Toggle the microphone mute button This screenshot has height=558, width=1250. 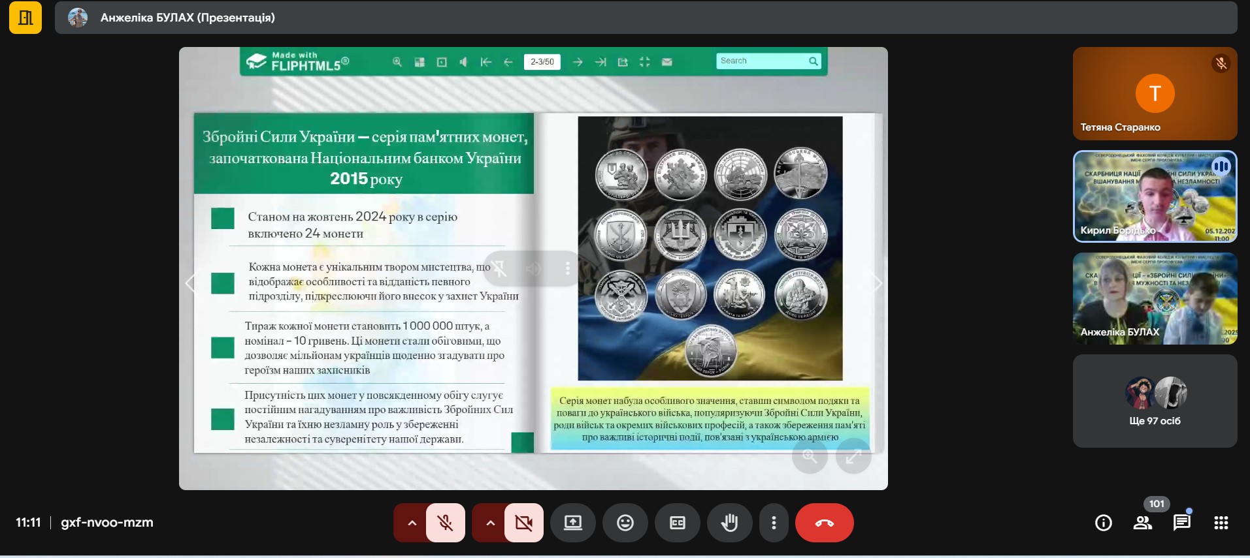click(446, 523)
